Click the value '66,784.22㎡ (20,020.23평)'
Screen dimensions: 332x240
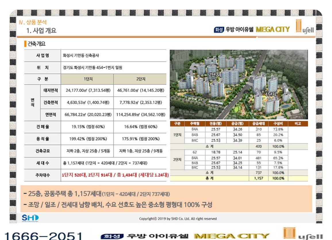click(88, 114)
